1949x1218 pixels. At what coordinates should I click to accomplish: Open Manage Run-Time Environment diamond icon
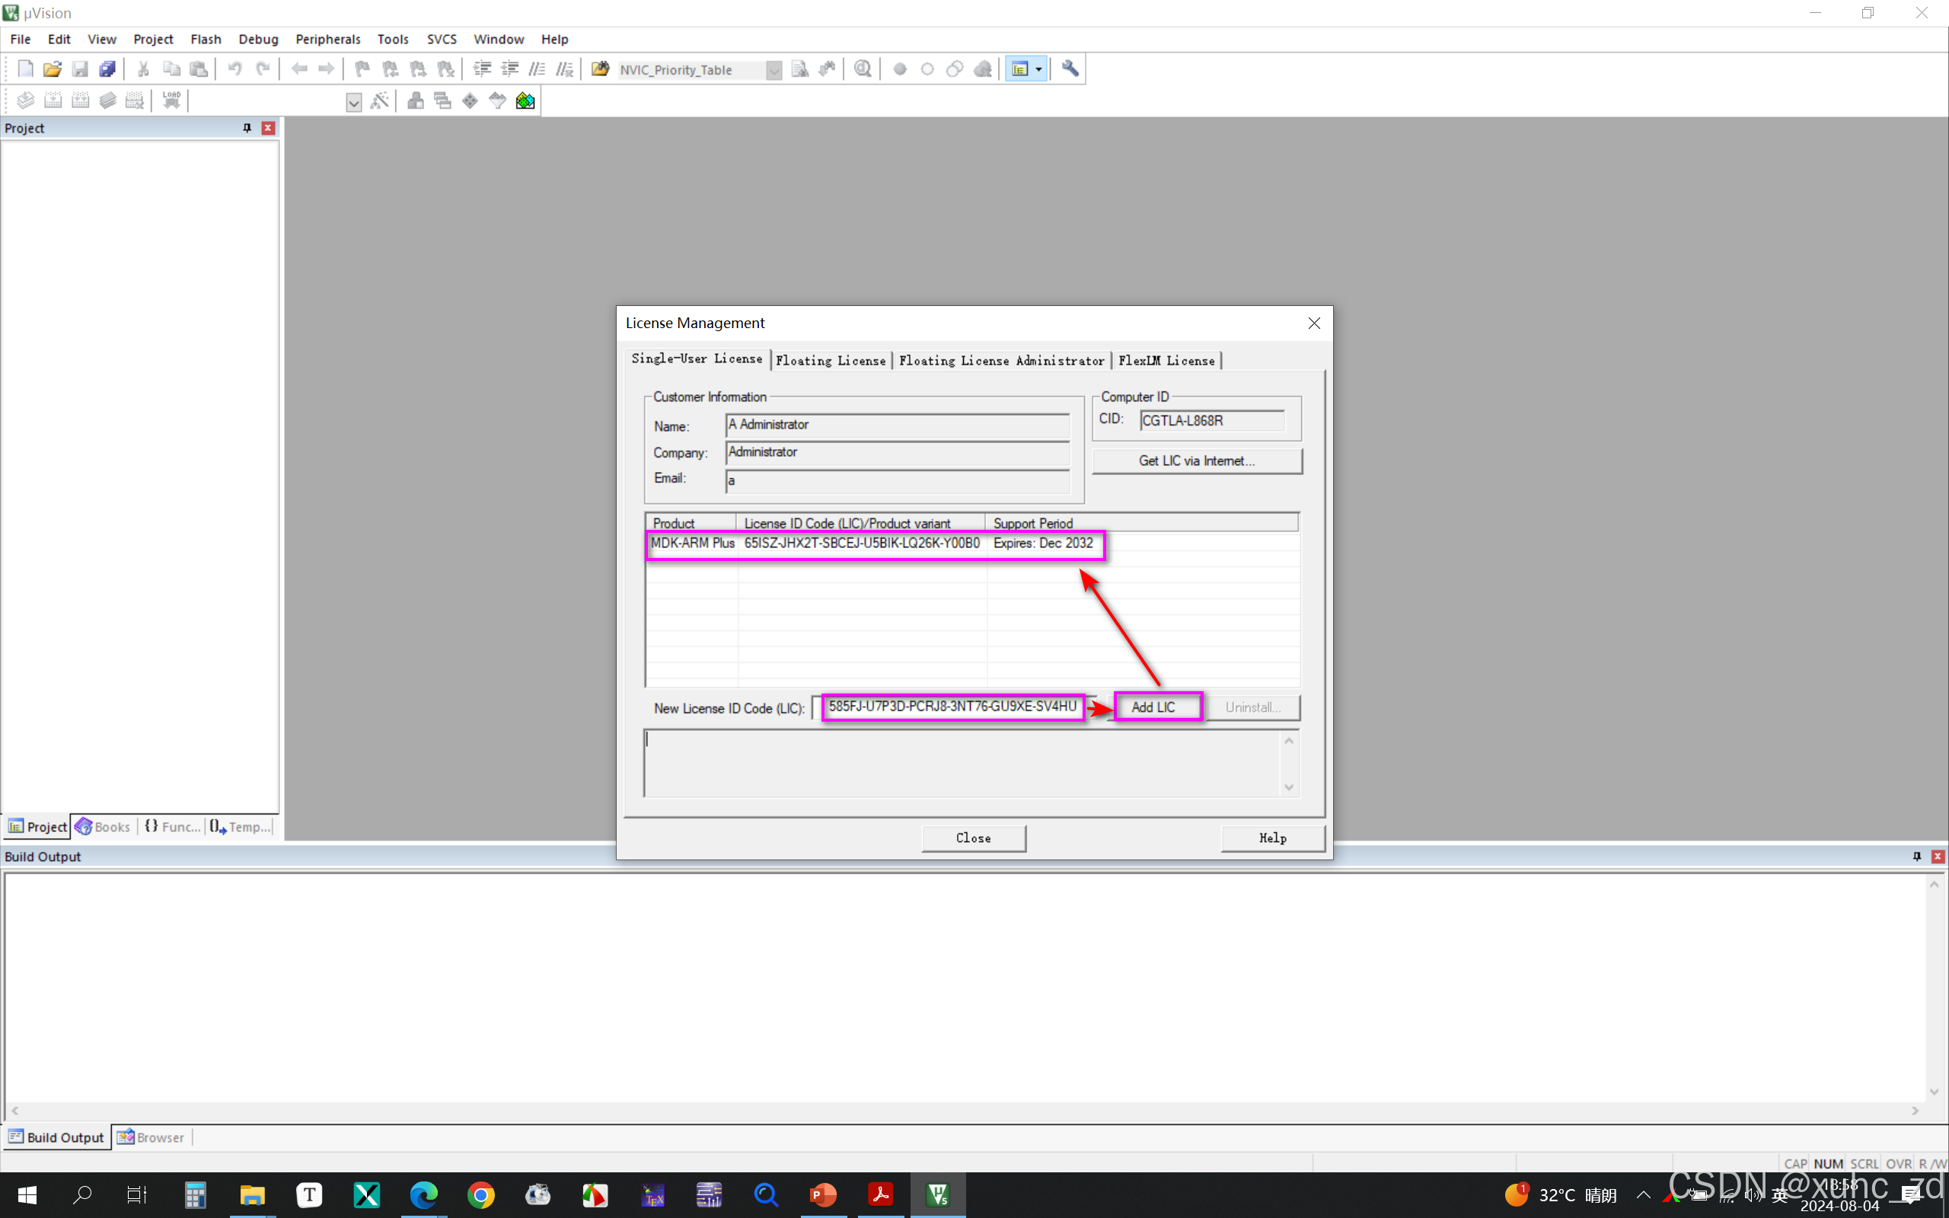point(470,100)
